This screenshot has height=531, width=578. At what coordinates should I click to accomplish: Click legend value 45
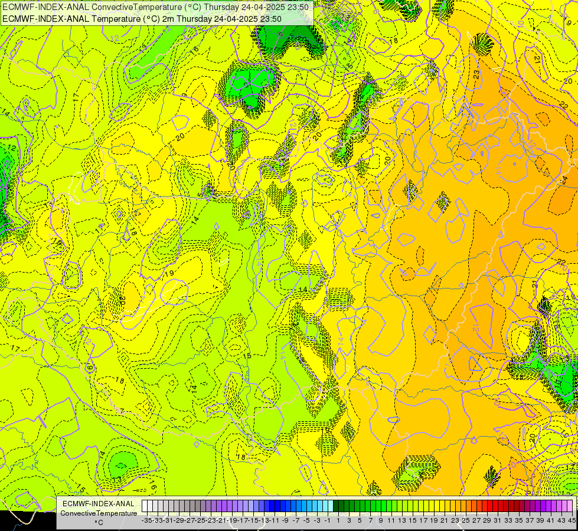(x=572, y=521)
